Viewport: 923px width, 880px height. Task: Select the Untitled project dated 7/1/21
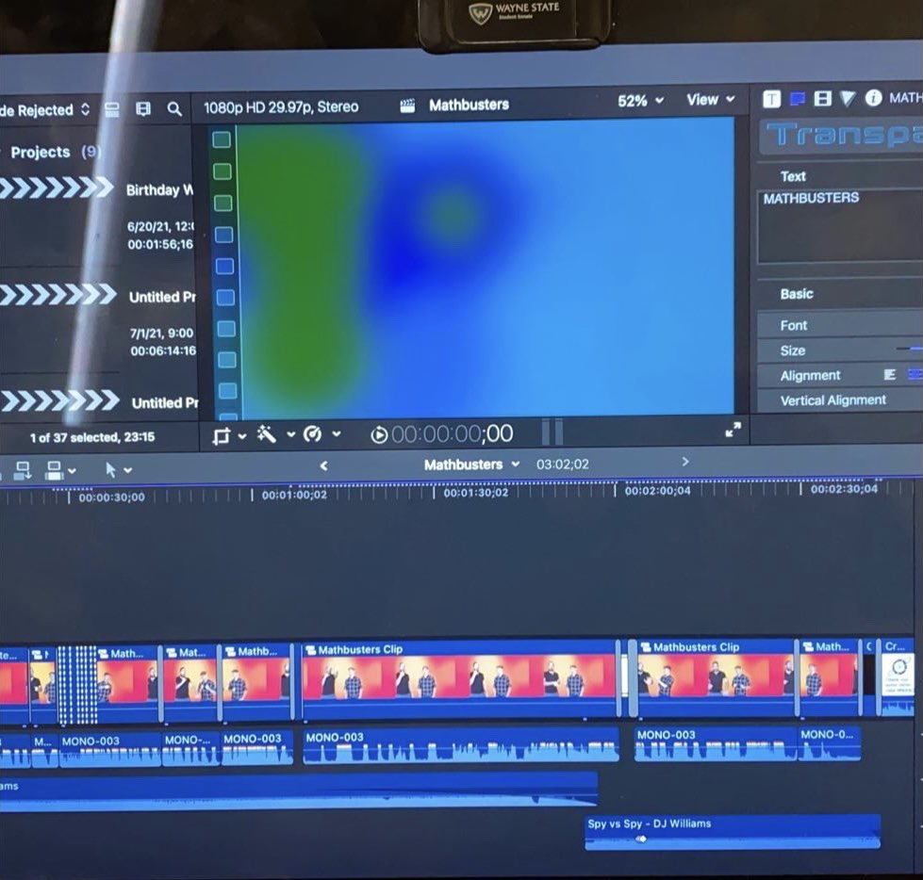coord(162,297)
